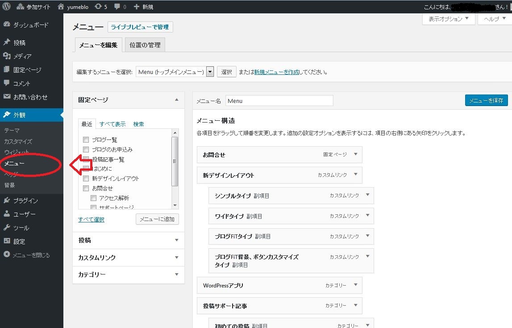Open the お問い合わせ mail icon
512x328 pixels.
7,97
